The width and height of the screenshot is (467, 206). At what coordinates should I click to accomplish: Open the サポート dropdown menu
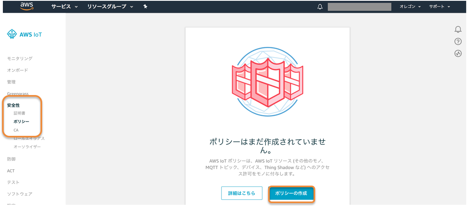point(440,7)
